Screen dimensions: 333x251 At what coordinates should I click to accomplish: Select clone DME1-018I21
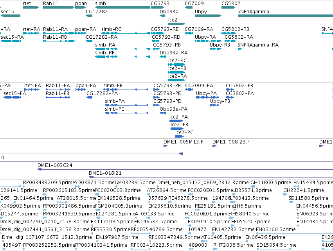pyautogui.click(x=211, y=177)
